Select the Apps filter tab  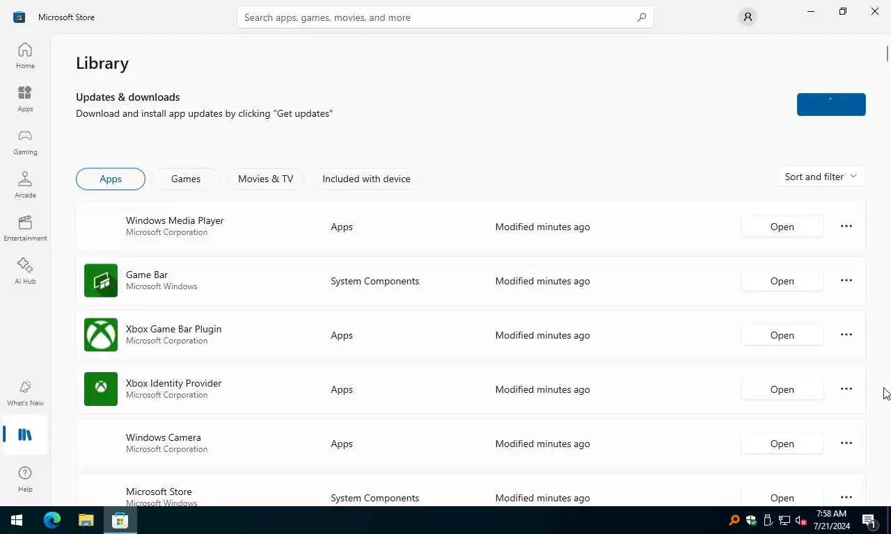111,179
